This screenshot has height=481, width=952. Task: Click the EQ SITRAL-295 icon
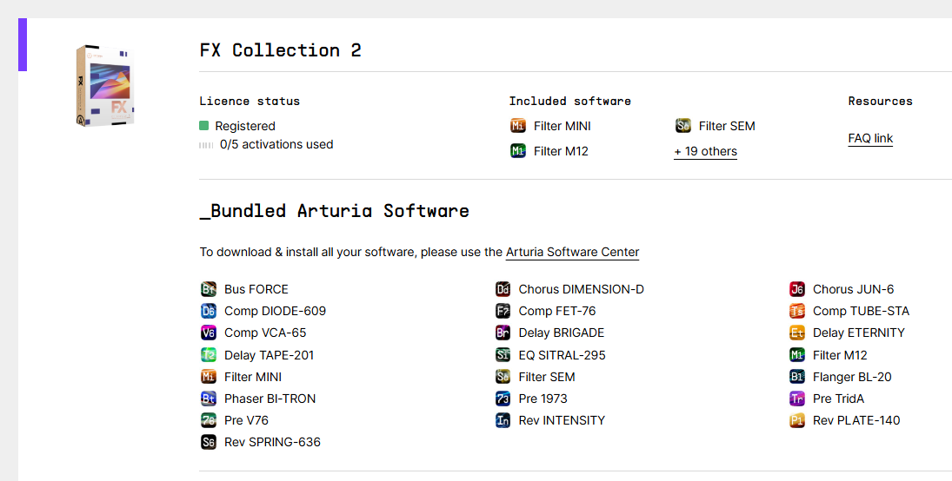pyautogui.click(x=503, y=355)
